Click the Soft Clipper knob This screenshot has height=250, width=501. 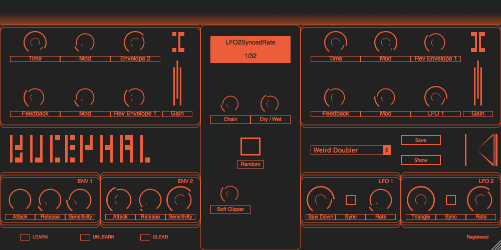click(229, 194)
